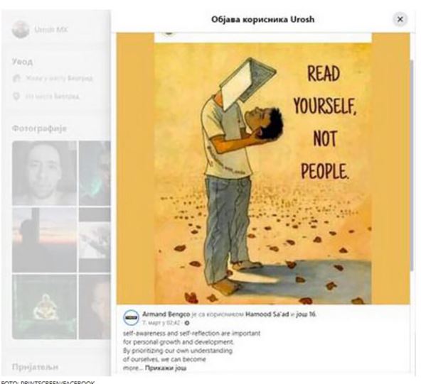This screenshot has height=384, width=421.
Task: Open Armand Bengco's profile link
Action: (166, 314)
